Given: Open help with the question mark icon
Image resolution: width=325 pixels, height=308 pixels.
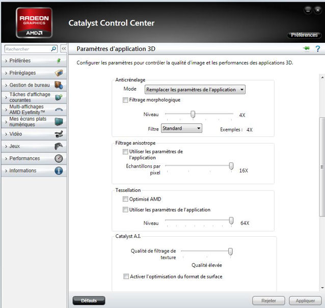Looking at the screenshot, I should [317, 49].
